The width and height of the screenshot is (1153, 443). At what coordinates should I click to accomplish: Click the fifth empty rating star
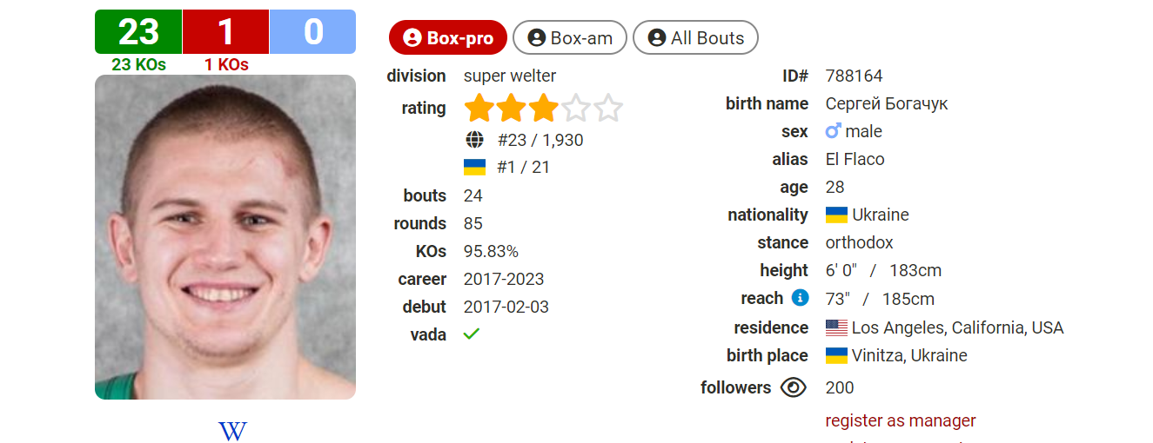[x=608, y=109]
